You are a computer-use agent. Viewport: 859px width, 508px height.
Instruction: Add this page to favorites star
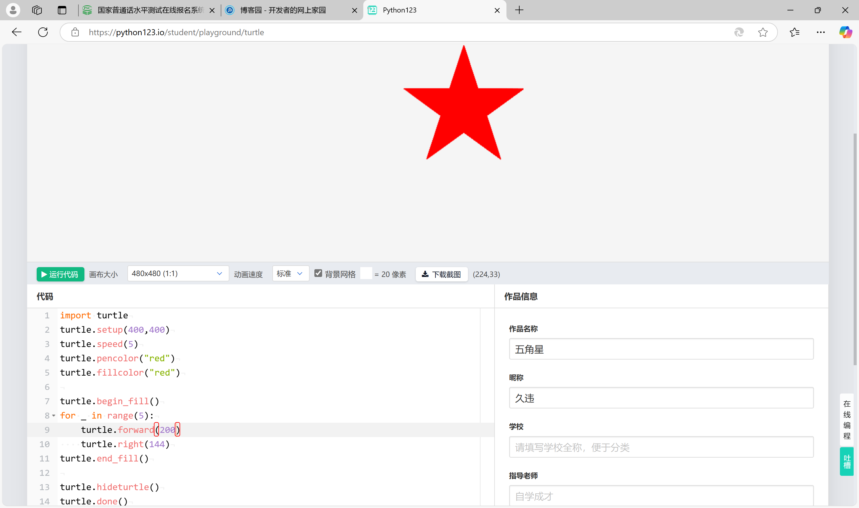[x=763, y=32]
